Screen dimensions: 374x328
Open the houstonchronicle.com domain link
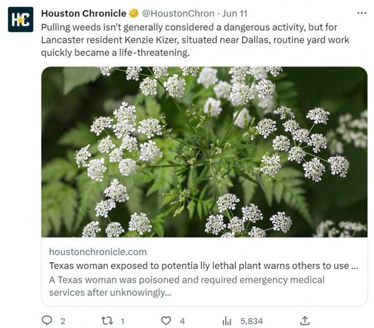coord(97,252)
